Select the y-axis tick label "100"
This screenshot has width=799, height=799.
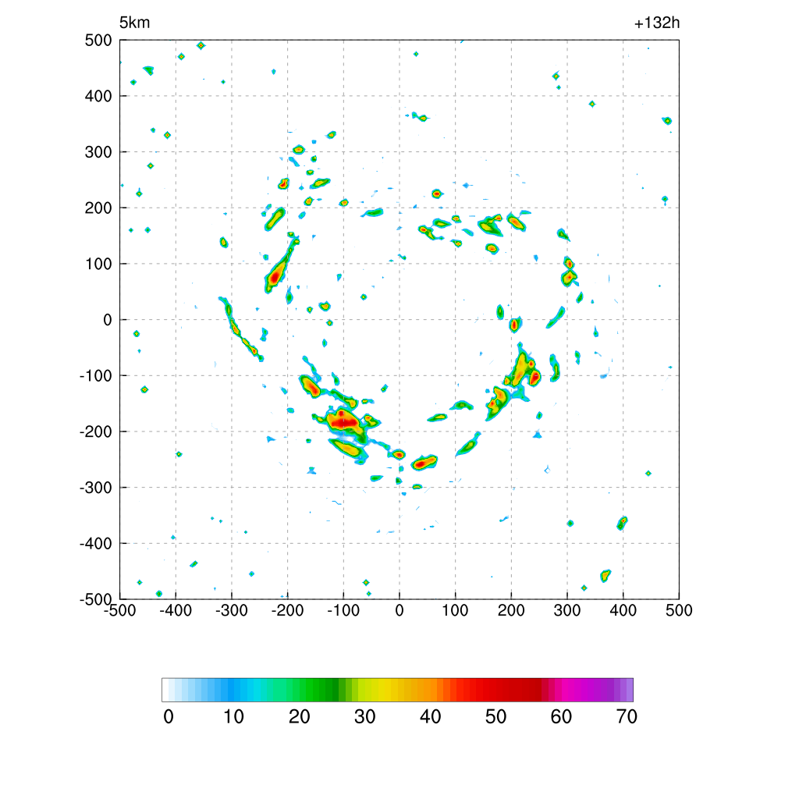pos(98,264)
